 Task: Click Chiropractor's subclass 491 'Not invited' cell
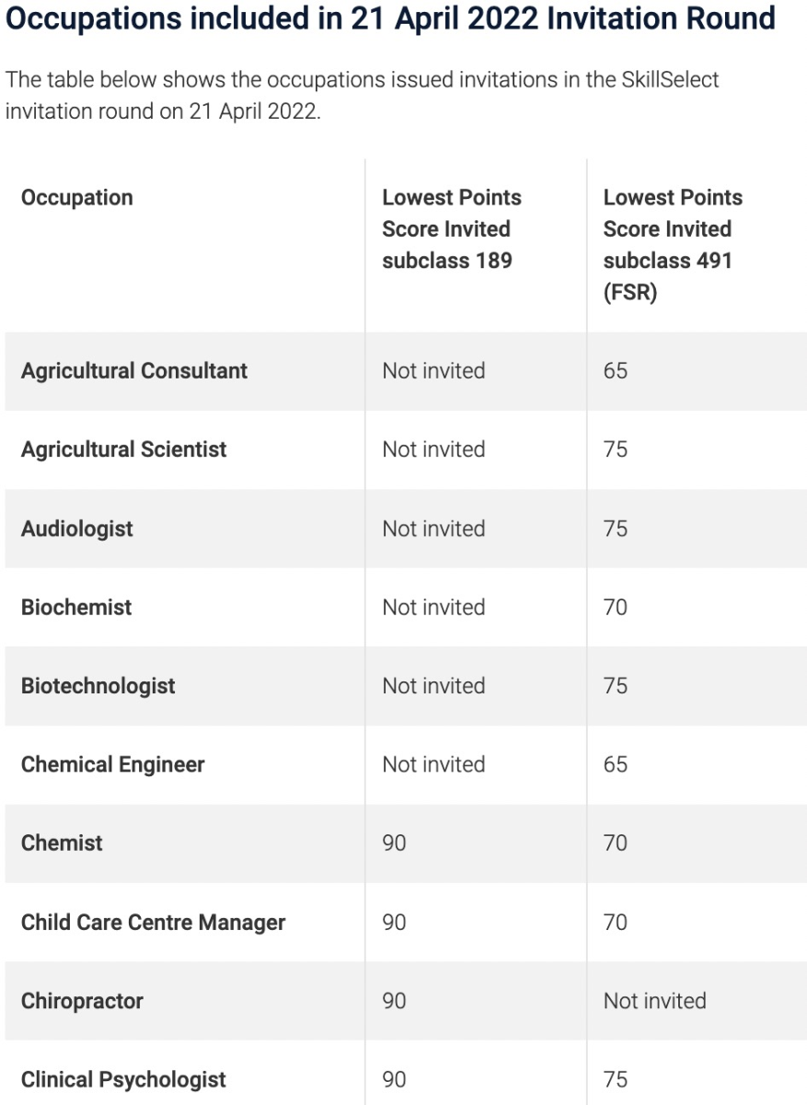(x=654, y=1001)
